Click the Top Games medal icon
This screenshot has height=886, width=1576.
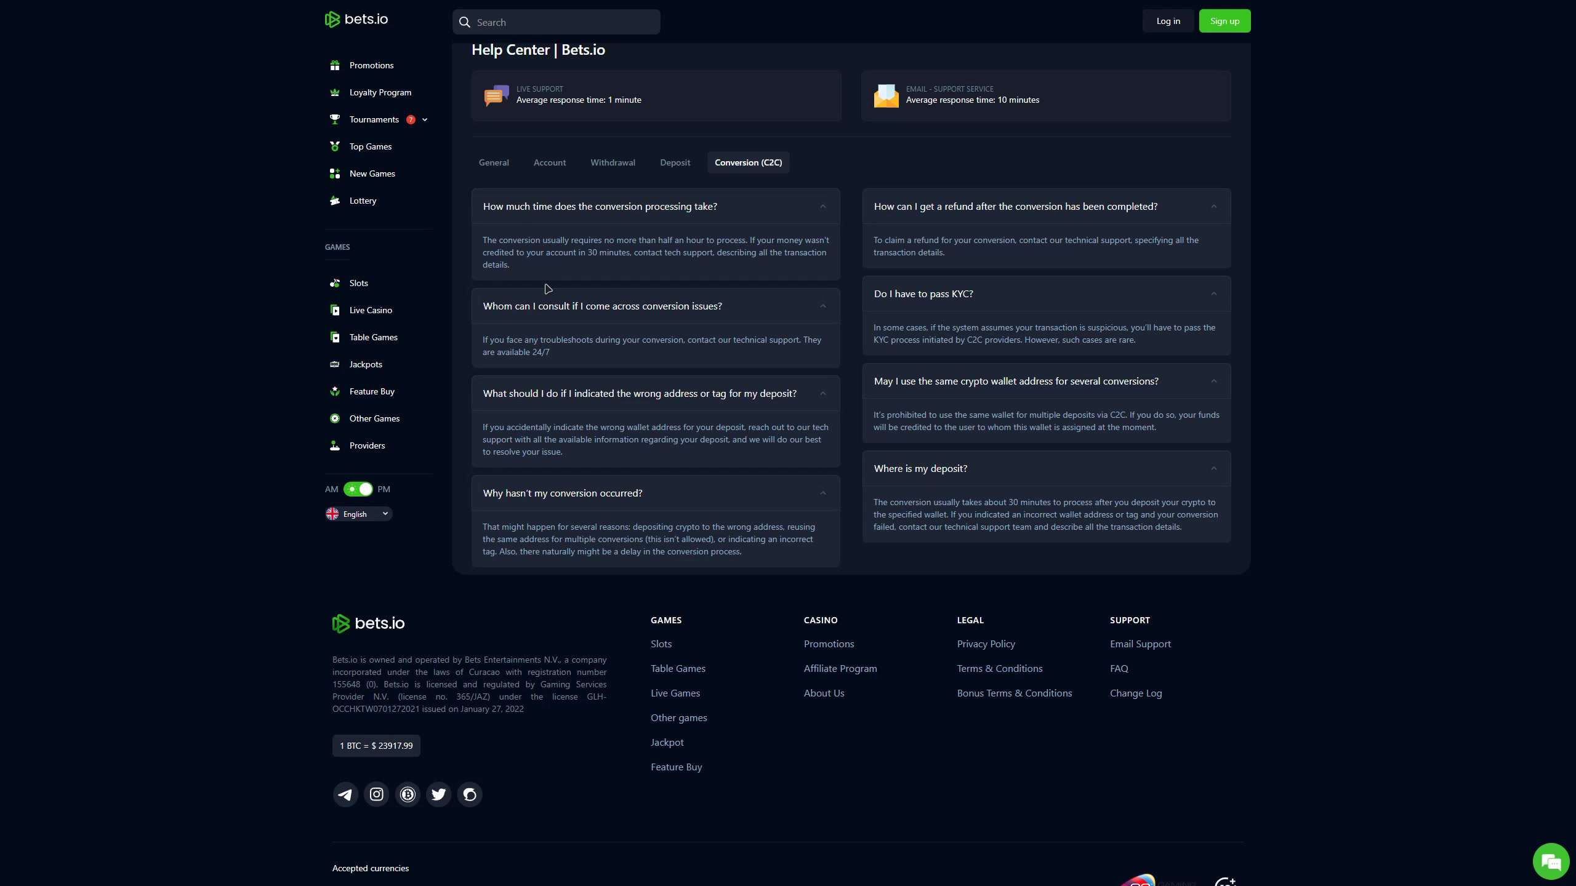coord(335,146)
